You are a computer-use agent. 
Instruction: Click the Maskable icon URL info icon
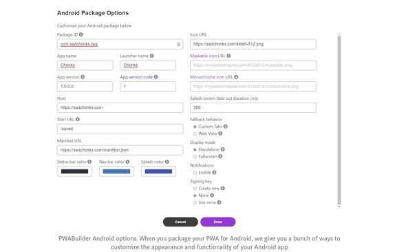click(228, 56)
